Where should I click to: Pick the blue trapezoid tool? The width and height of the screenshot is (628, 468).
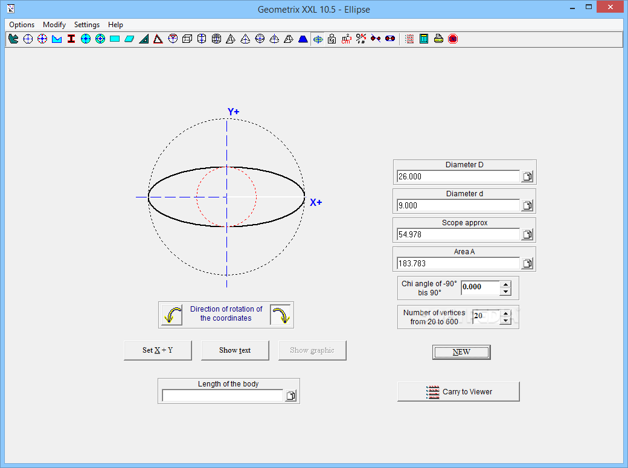[x=303, y=39]
